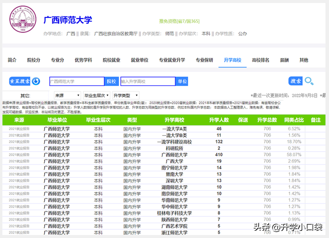
Task: Go to the 其他 tab
Action: click(x=304, y=60)
